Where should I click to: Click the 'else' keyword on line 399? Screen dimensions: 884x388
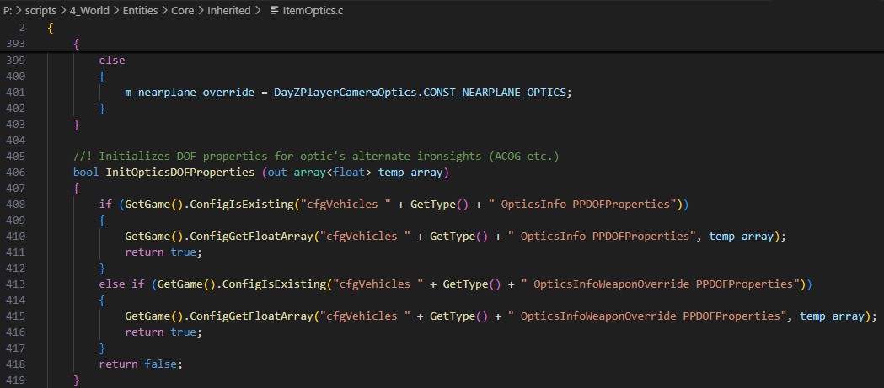point(111,61)
